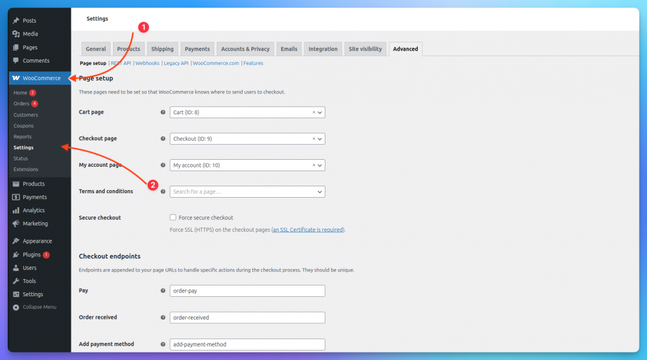Click the Marketing megaphone icon
Screen dimensions: 647x360
pos(16,224)
